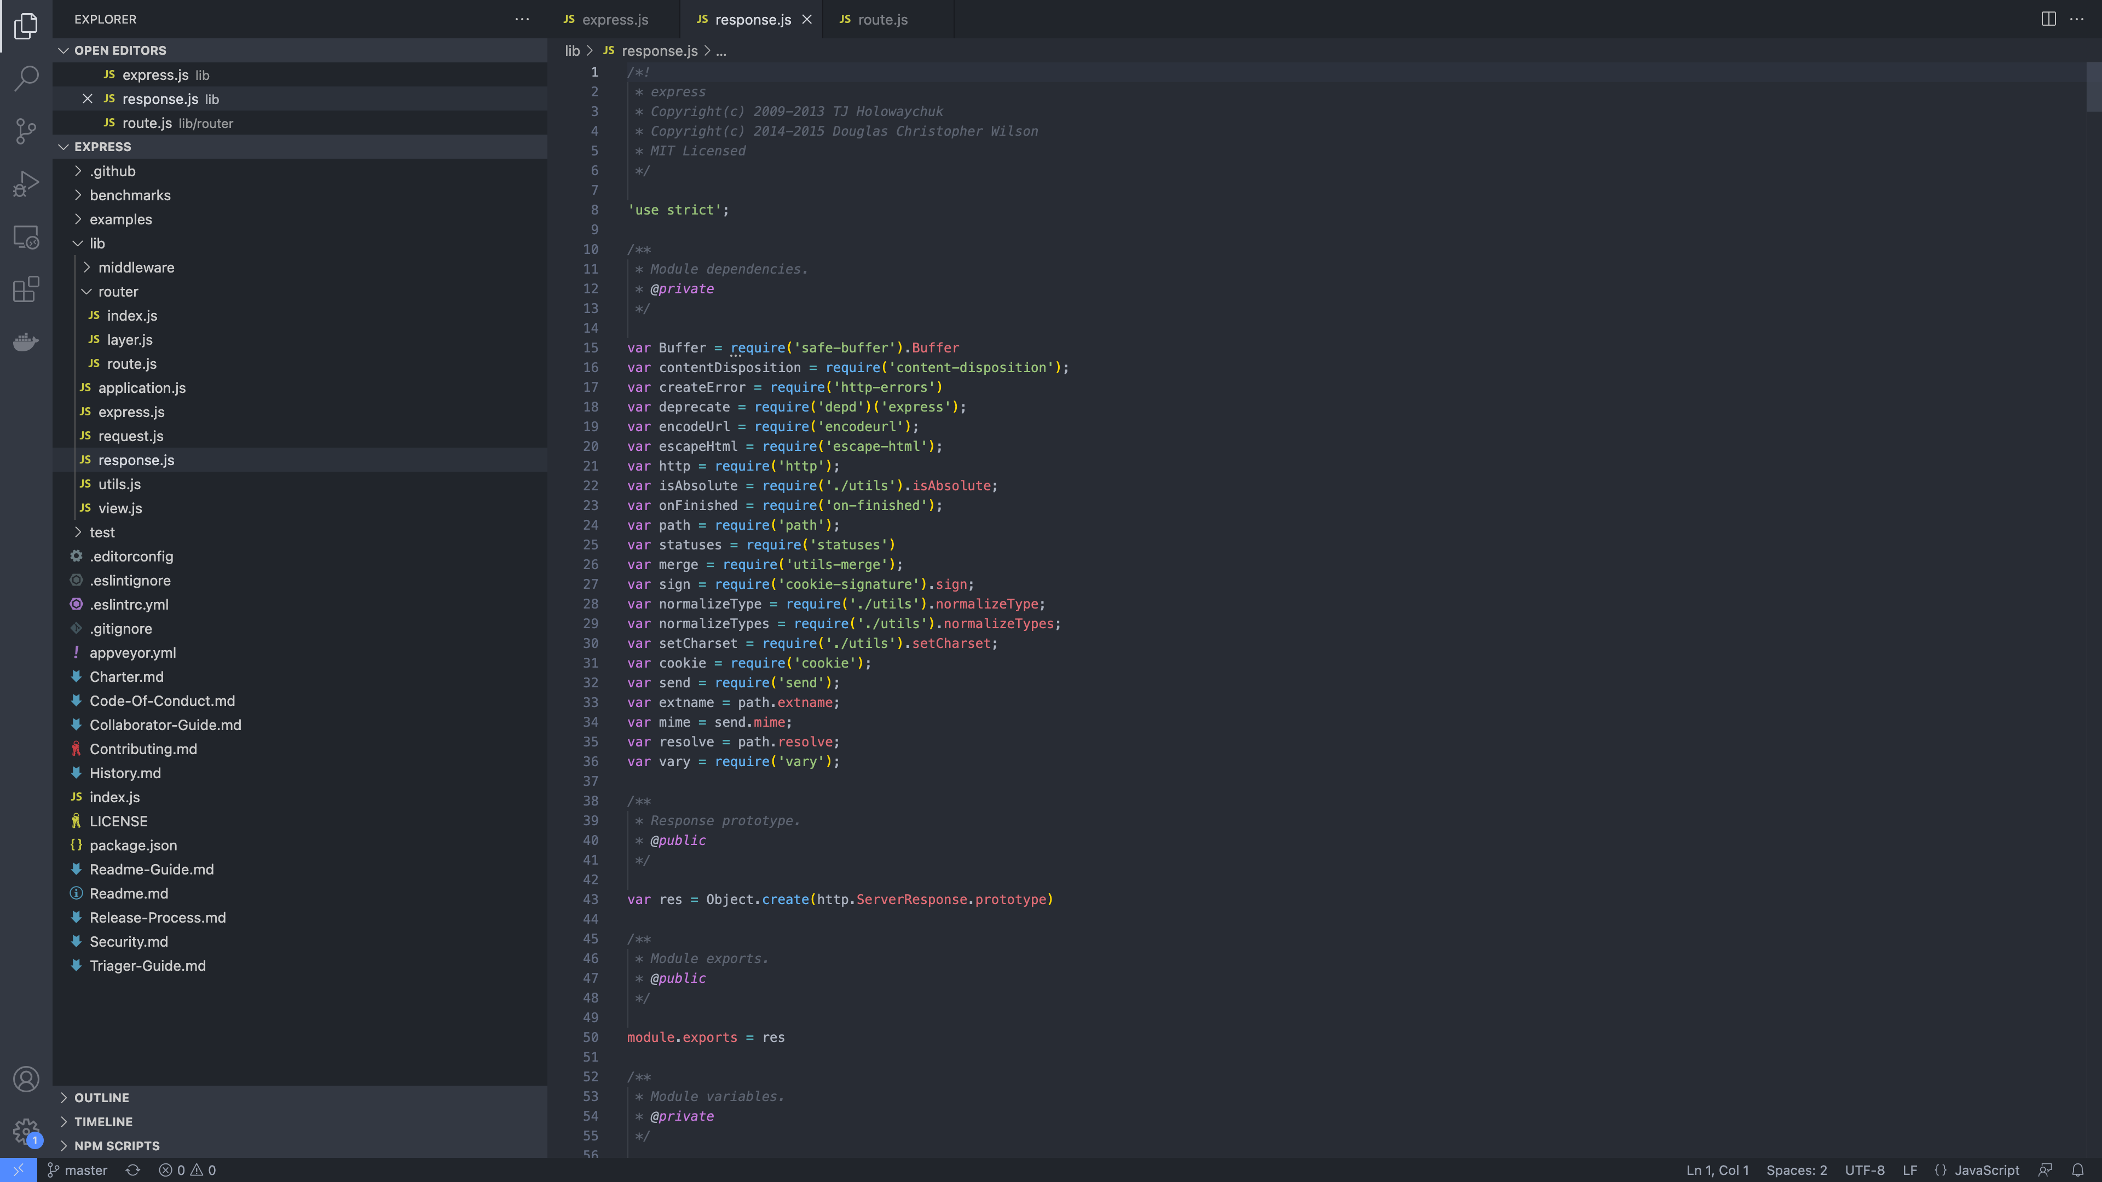This screenshot has height=1182, width=2102.
Task: Place cursor in 'use strict' line
Action: pos(678,210)
